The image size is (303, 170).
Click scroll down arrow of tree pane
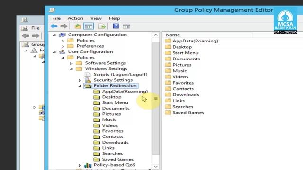pos(156,166)
